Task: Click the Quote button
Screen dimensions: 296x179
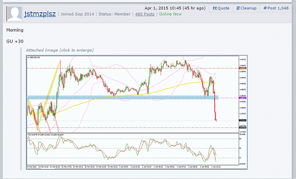Action: click(221, 9)
